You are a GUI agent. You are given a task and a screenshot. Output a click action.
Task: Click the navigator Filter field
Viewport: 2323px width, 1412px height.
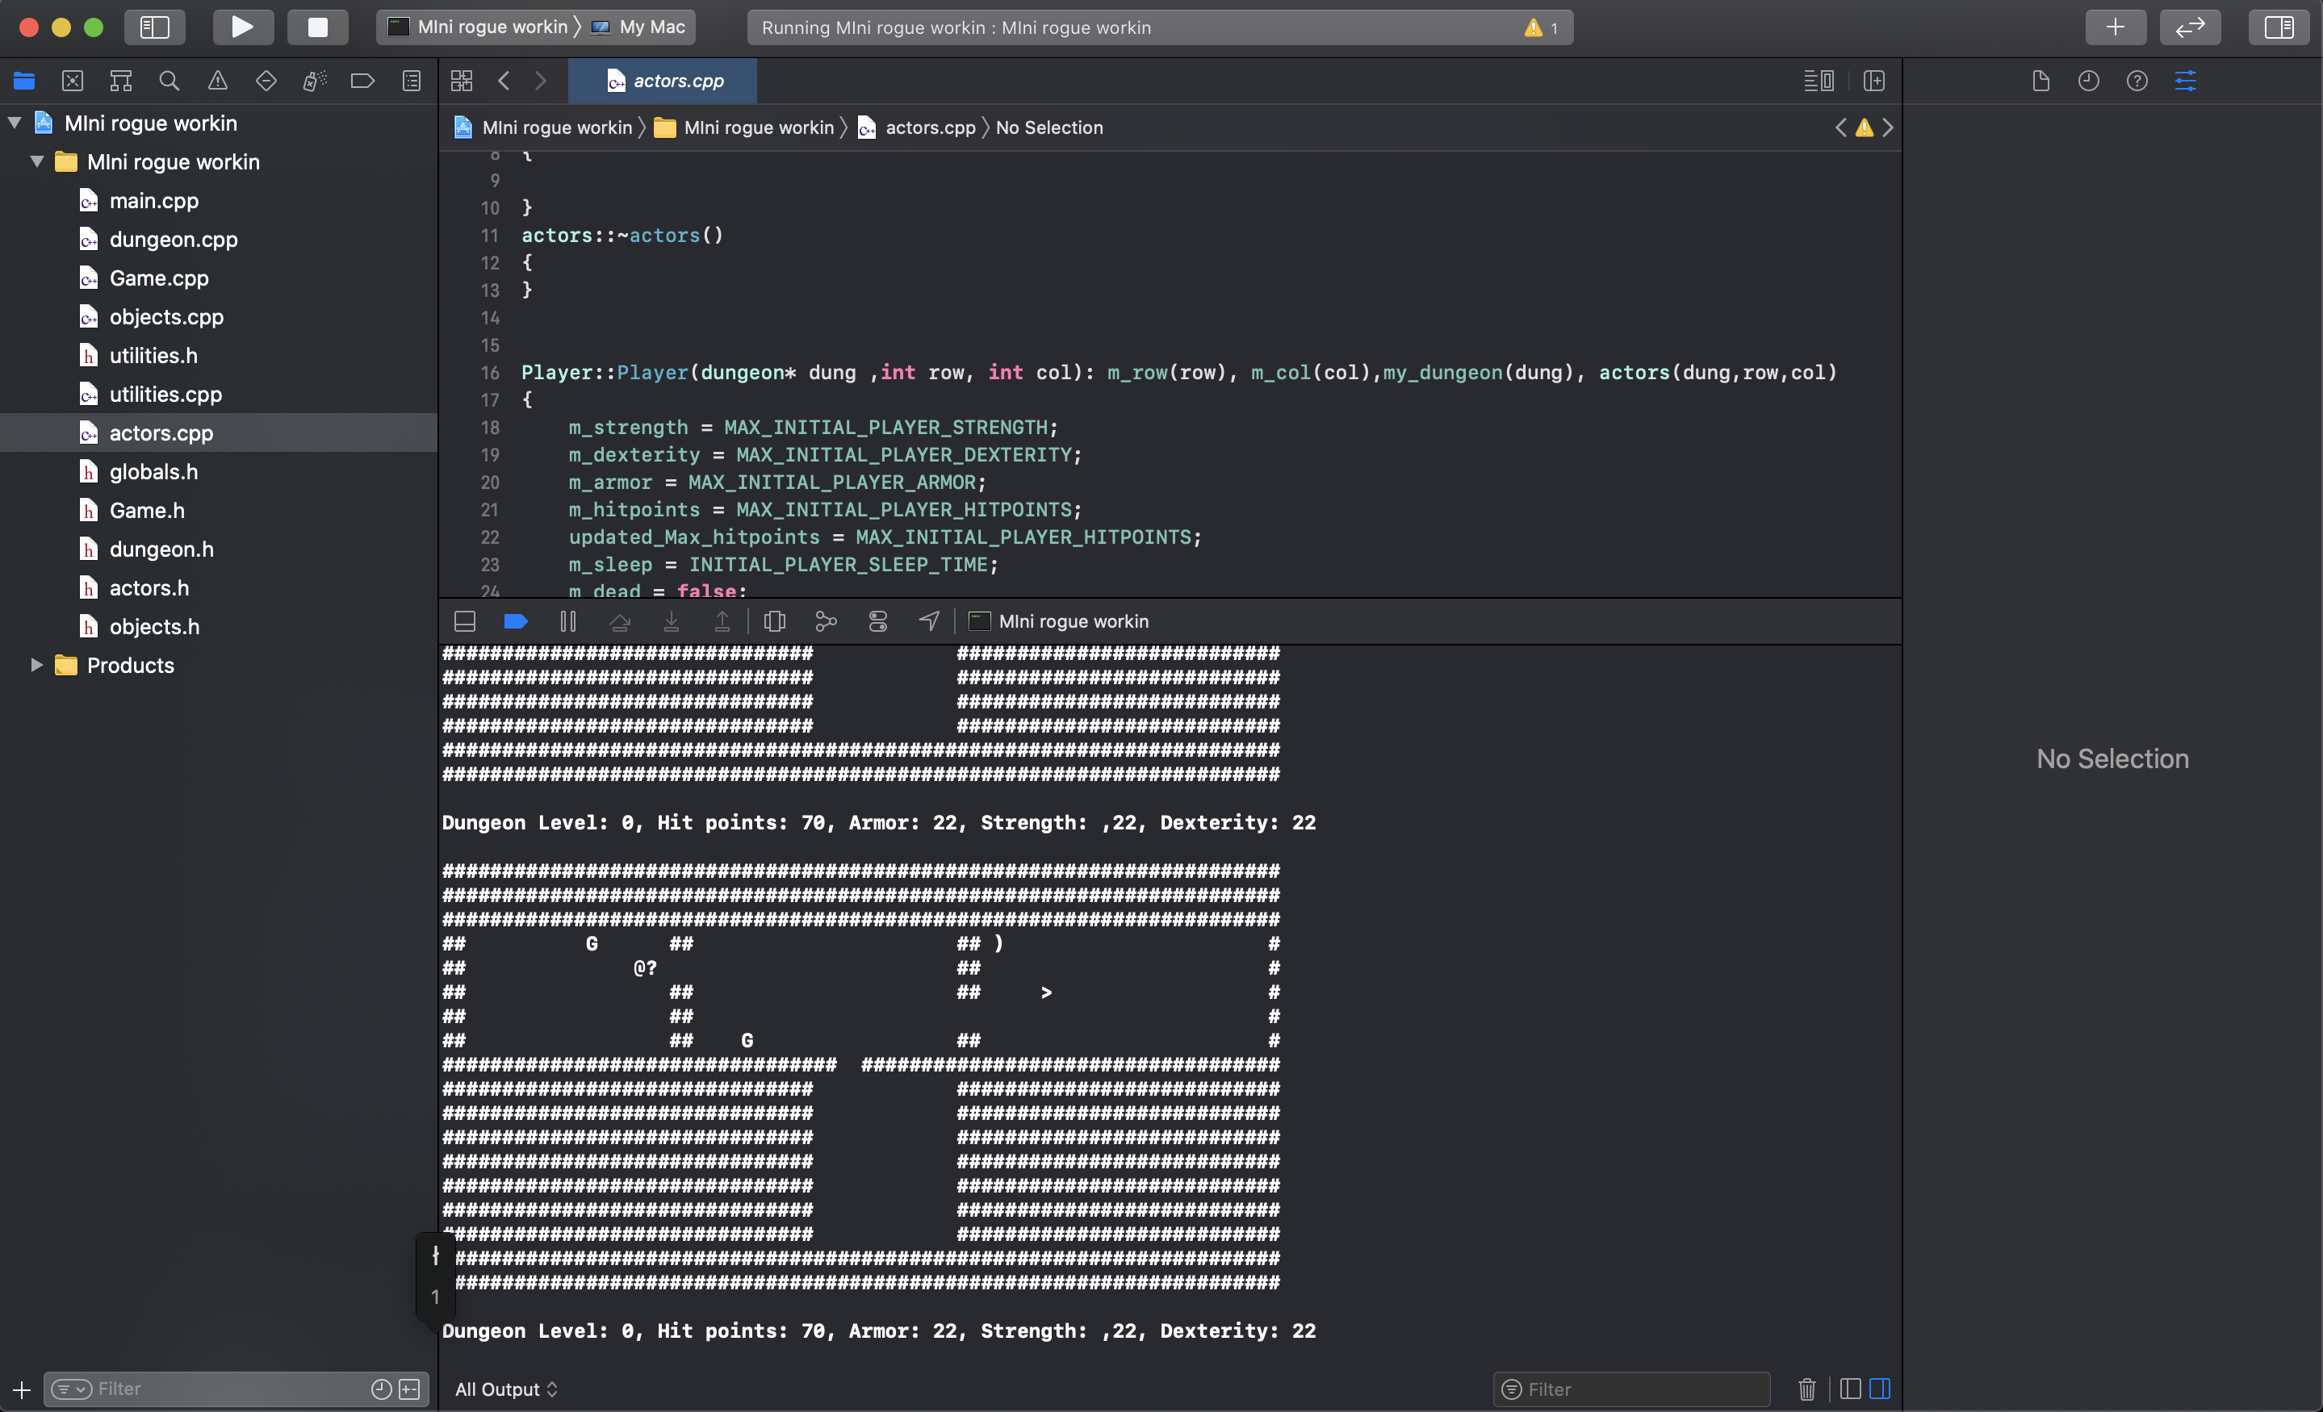click(x=236, y=1389)
